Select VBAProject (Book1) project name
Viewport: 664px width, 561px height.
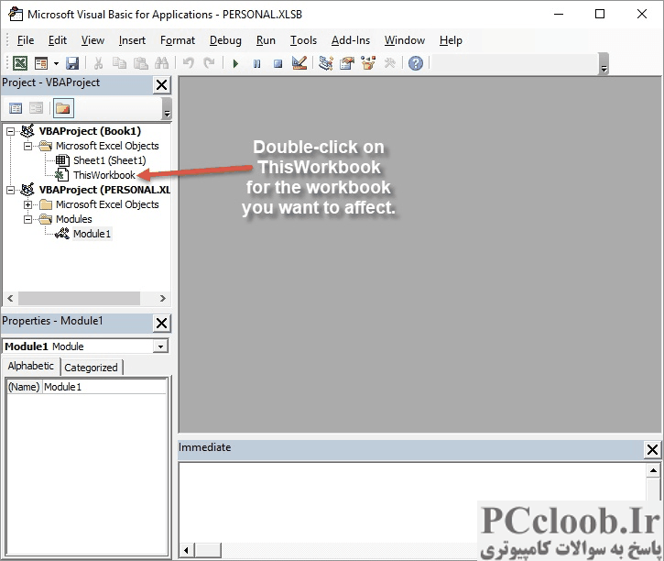click(90, 131)
